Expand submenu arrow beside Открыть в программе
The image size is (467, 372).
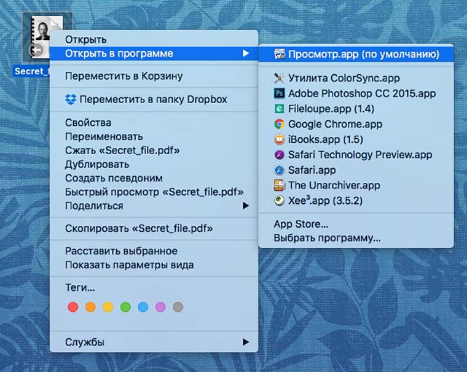[x=246, y=53]
